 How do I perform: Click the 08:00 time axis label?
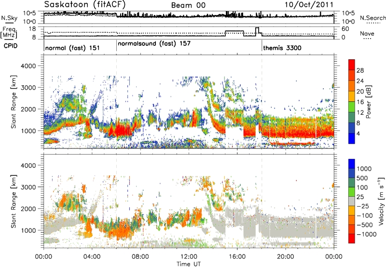pyautogui.click(x=140, y=257)
